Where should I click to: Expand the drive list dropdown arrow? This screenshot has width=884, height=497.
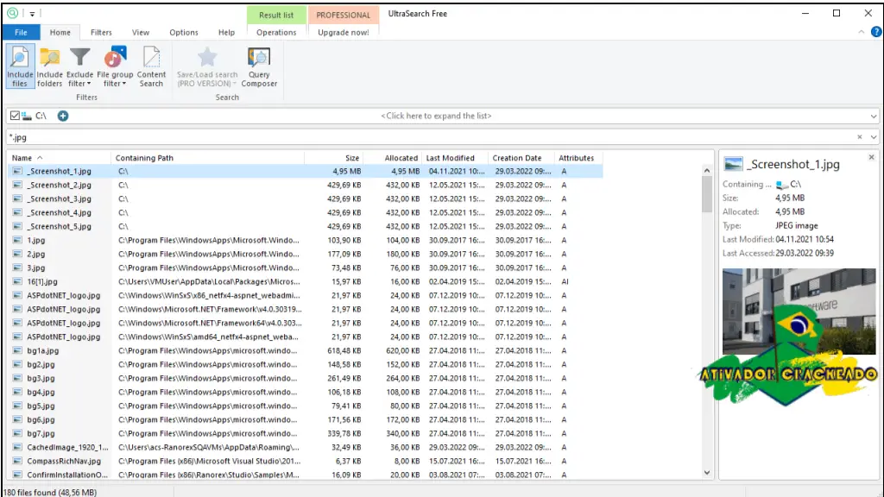coord(874,116)
